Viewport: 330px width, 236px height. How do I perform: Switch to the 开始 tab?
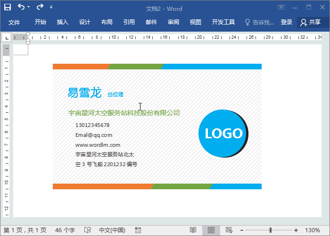pyautogui.click(x=41, y=22)
